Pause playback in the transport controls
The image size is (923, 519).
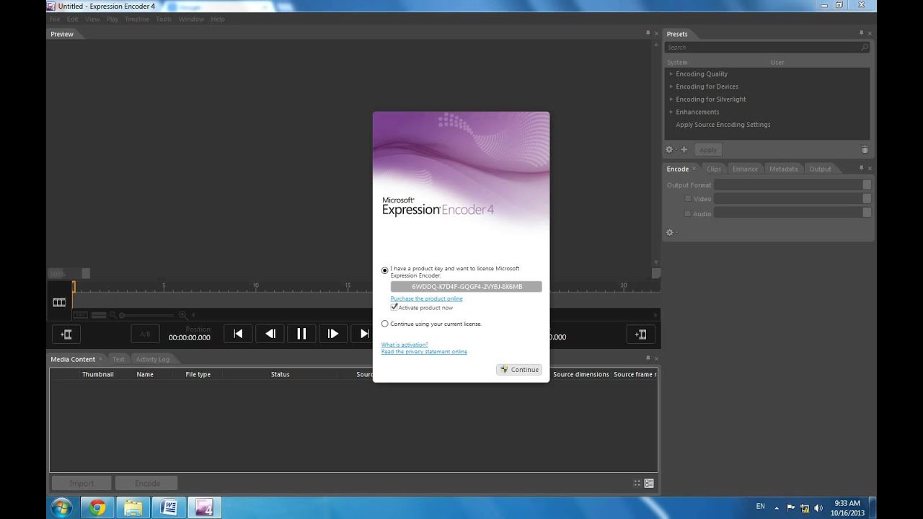pyautogui.click(x=301, y=334)
